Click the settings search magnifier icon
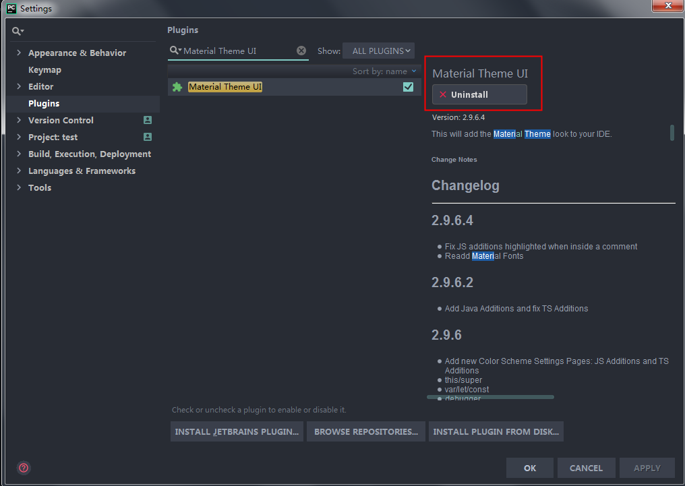 pos(18,31)
